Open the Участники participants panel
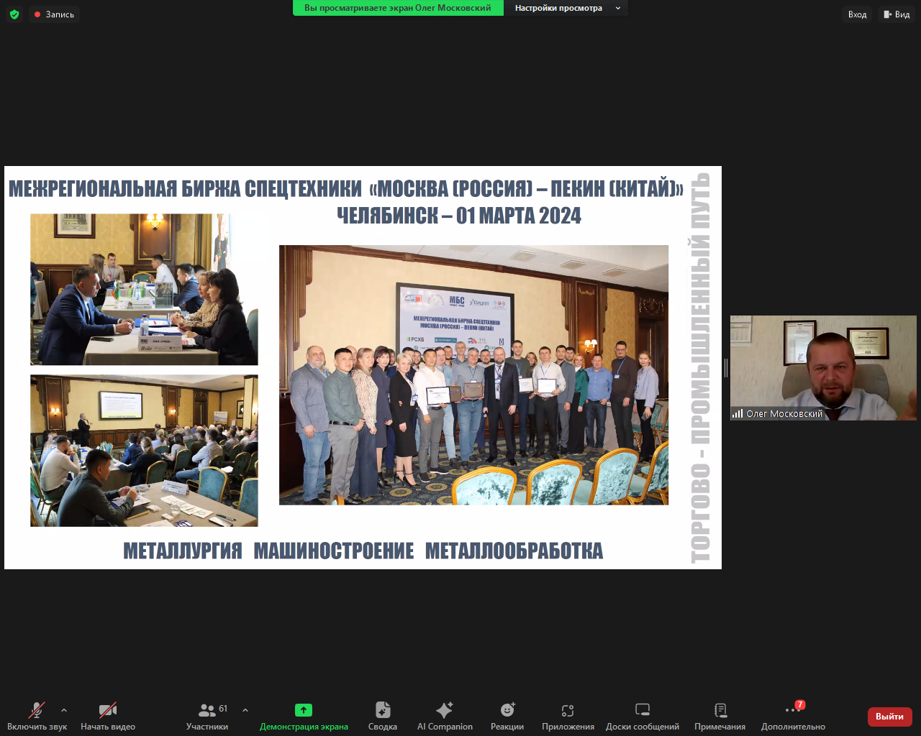 (x=207, y=716)
